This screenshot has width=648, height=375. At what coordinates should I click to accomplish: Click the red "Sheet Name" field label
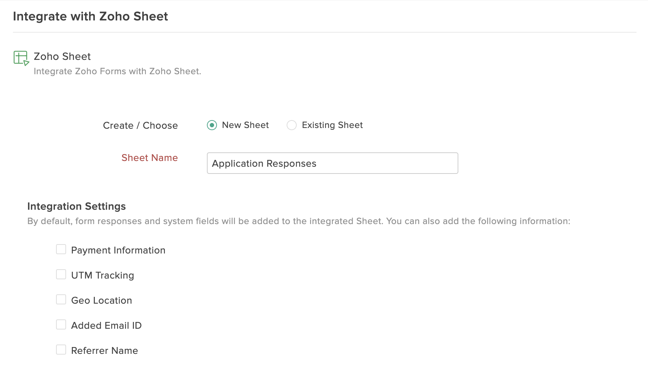coord(149,158)
